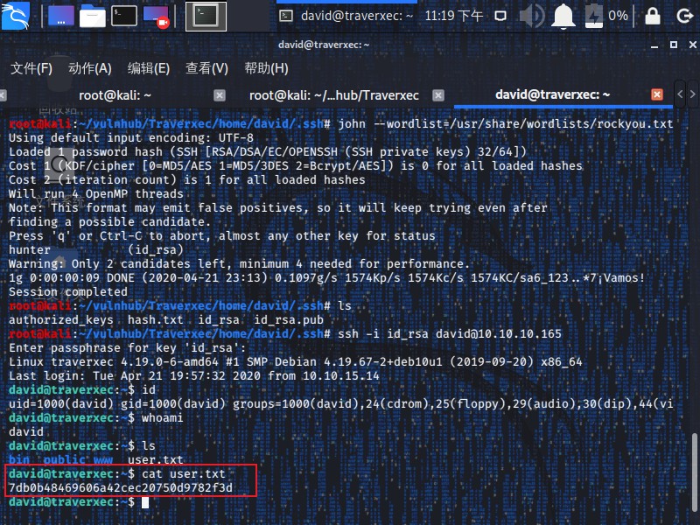Close the root@kali: ~/...hub/Traverxec tab

(x=438, y=95)
